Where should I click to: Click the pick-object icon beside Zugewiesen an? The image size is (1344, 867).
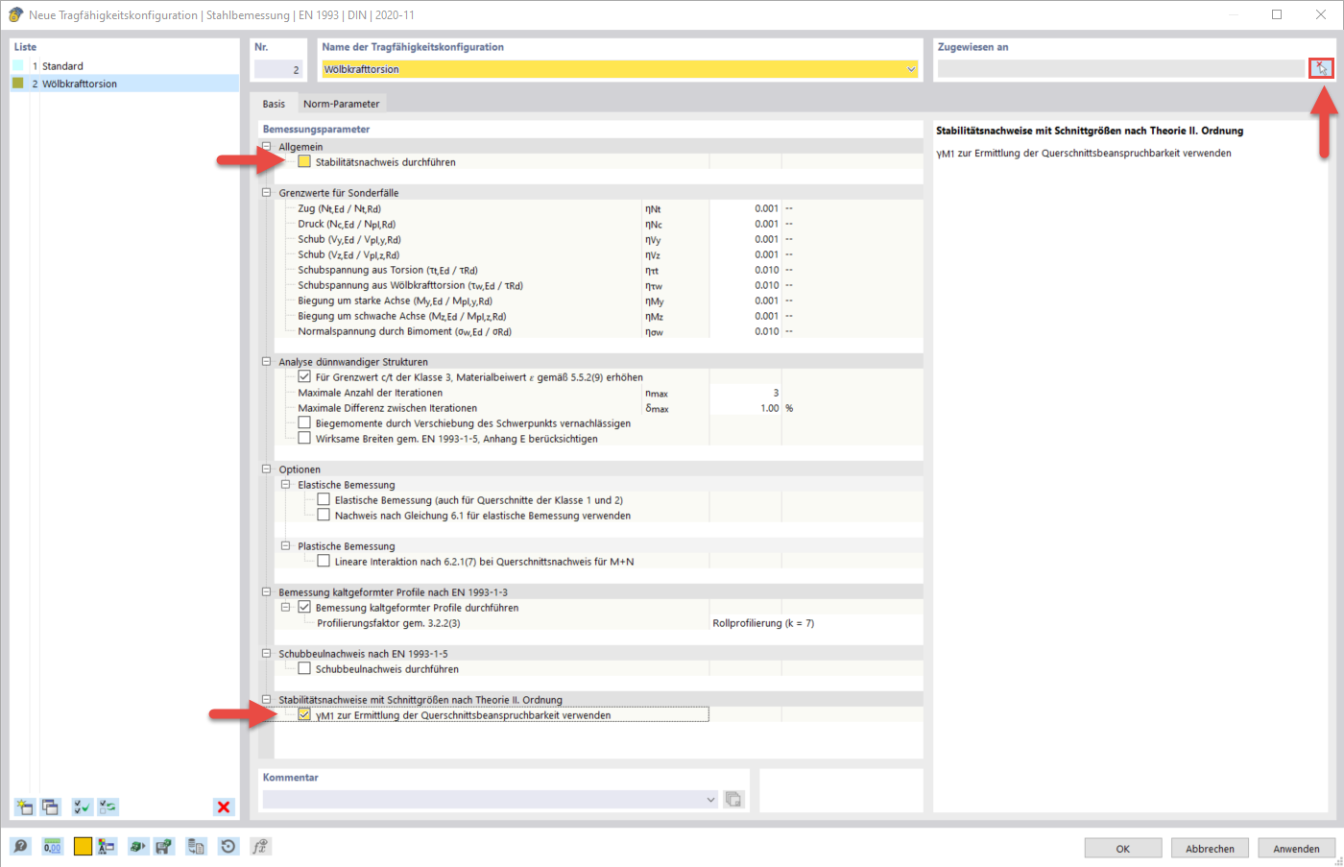(1322, 68)
